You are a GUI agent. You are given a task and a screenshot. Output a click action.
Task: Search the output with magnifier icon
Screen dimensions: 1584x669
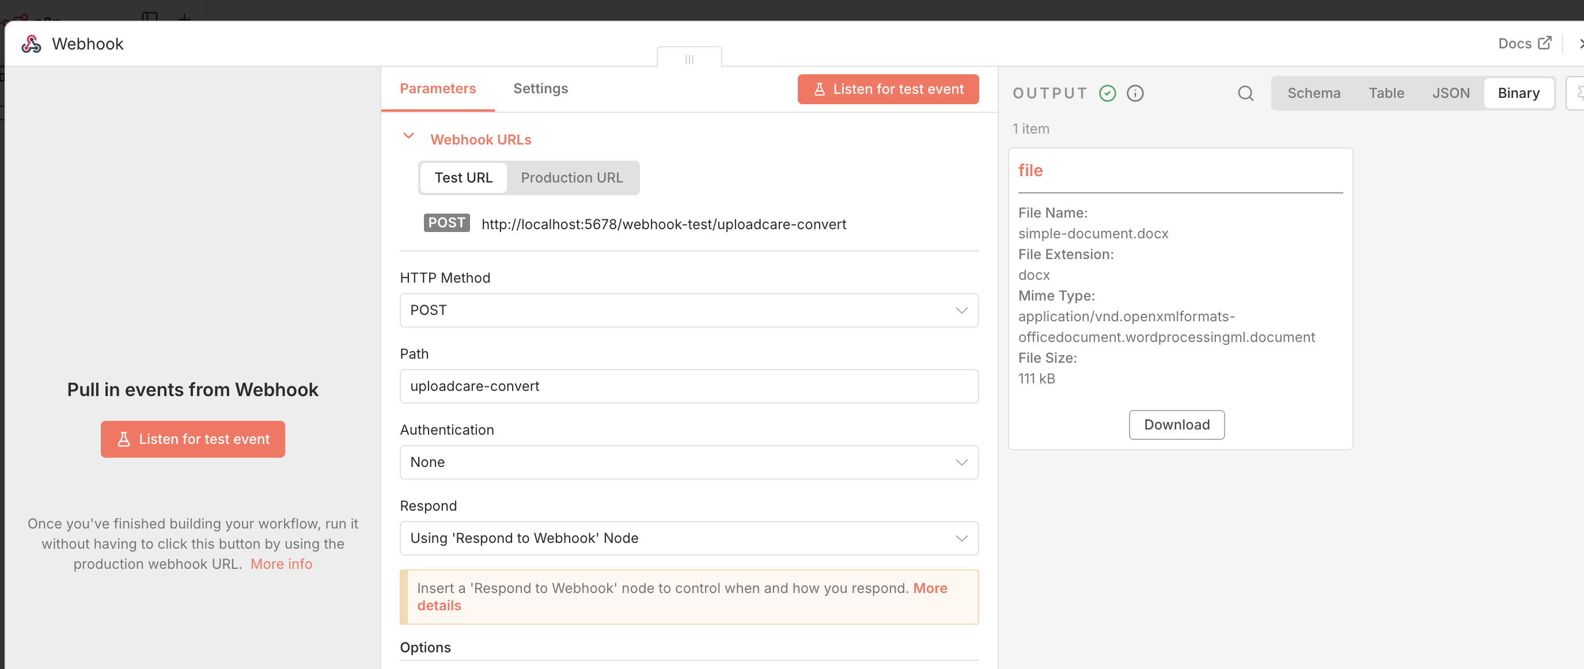(1245, 93)
